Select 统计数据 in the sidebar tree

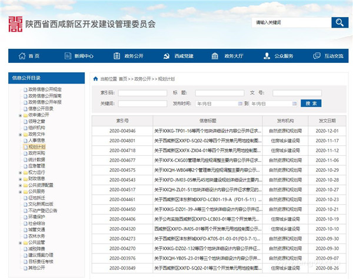(x=36, y=159)
